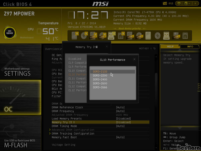The width and height of the screenshot is (201, 151).
Task: Click right arrows beside Boot device priority
Action: pos(144,29)
